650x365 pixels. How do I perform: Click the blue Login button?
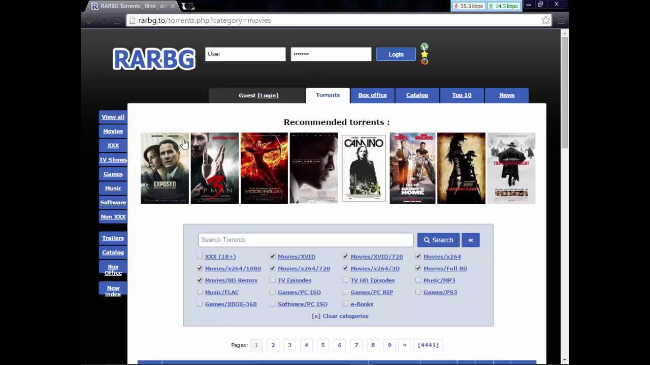[396, 54]
